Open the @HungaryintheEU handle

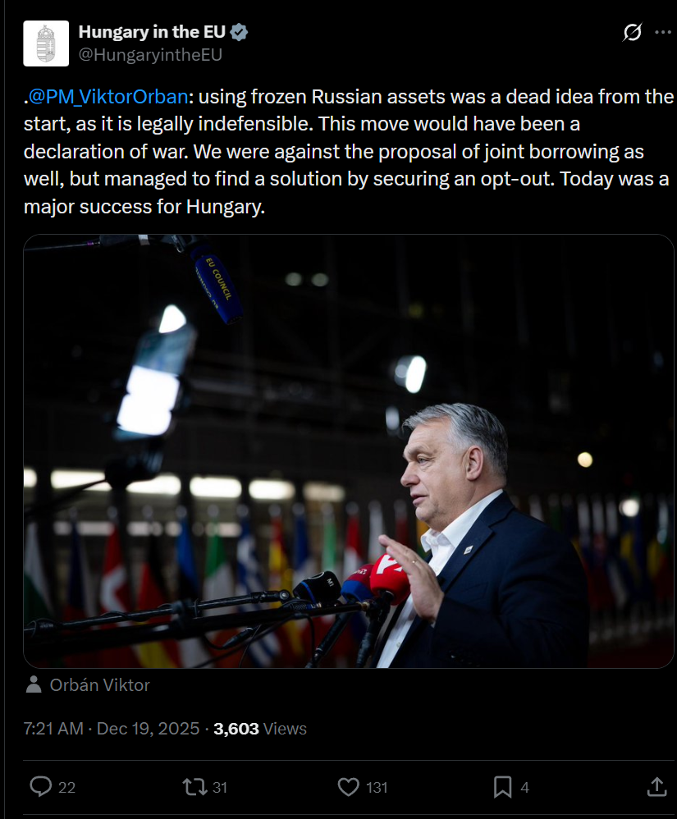pyautogui.click(x=150, y=55)
